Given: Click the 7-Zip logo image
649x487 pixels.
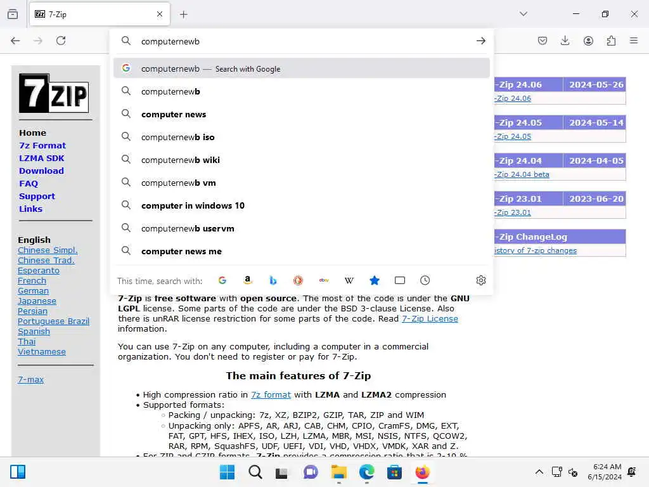Looking at the screenshot, I should pos(54,93).
